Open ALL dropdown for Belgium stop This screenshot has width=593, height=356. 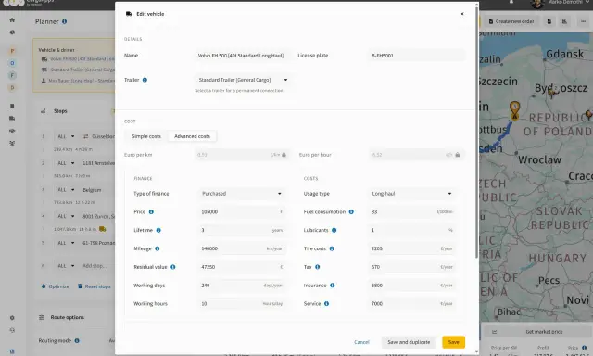point(66,189)
